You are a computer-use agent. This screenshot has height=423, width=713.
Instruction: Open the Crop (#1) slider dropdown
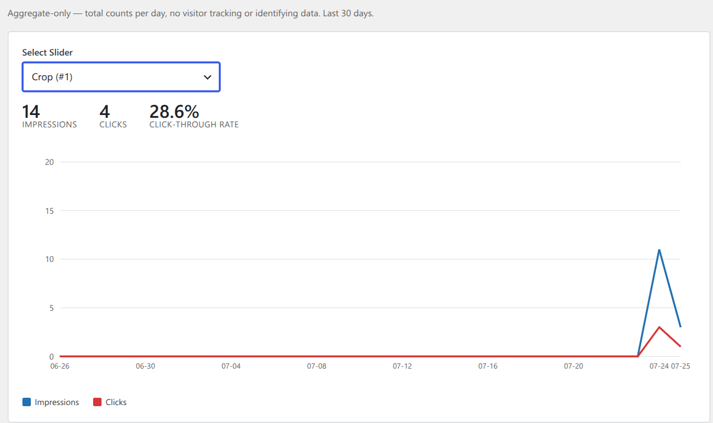click(121, 77)
